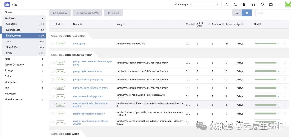
Task: Select checkbox for rancher-monitoring-kube-state-metrics row
Action: coord(52,105)
